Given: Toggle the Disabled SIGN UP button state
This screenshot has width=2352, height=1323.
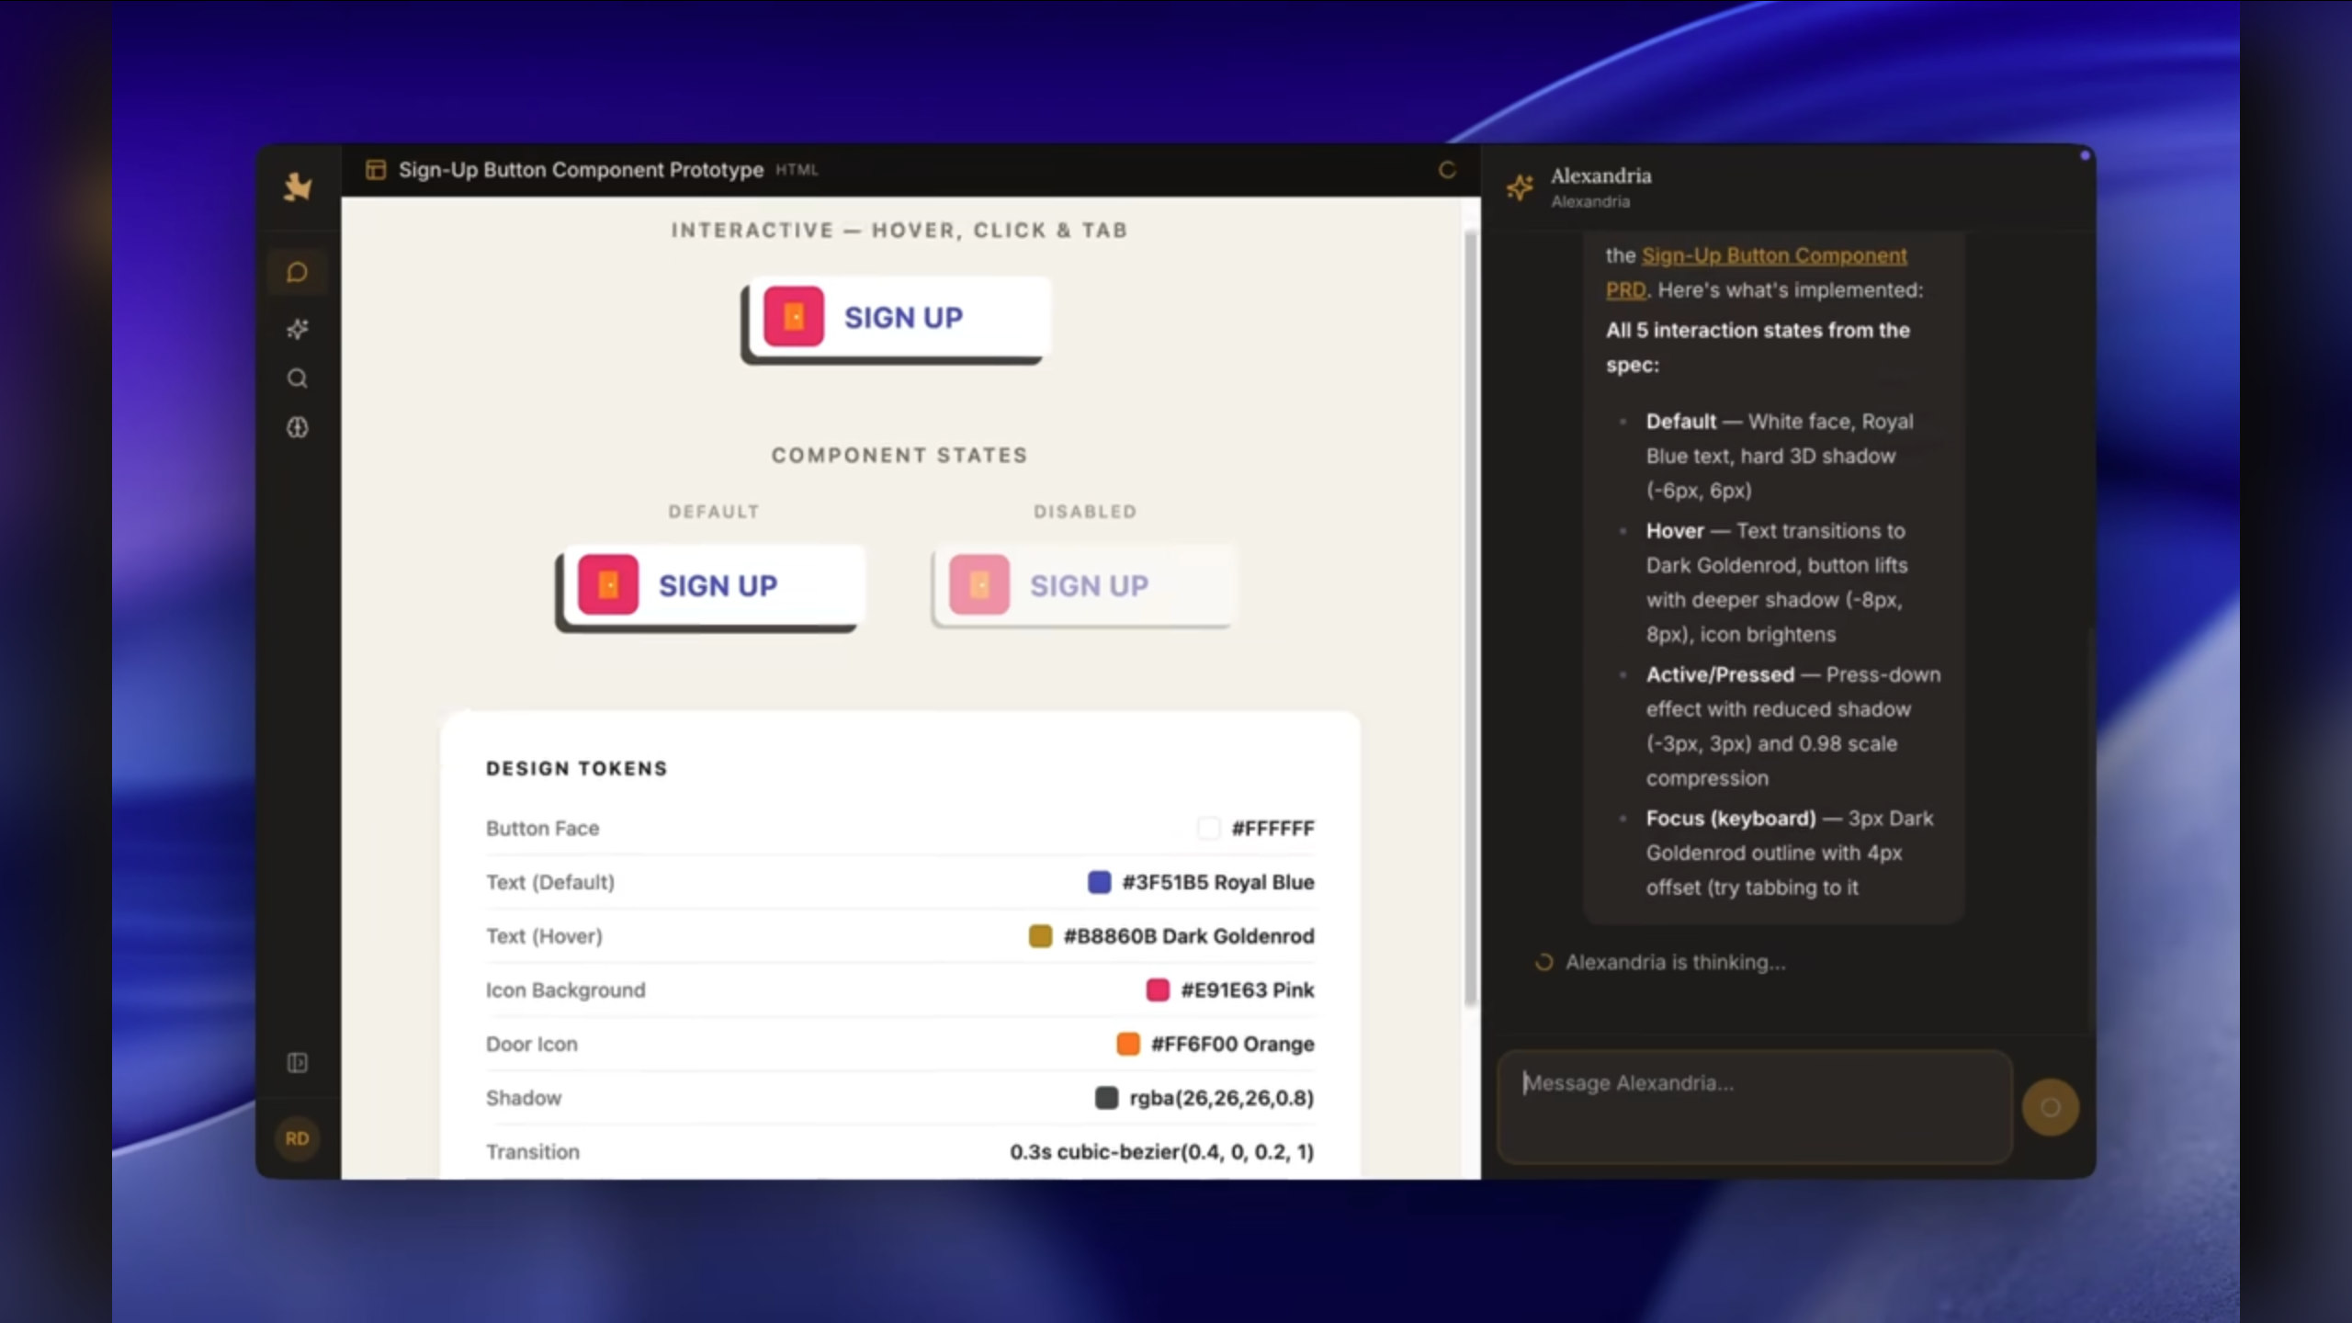Looking at the screenshot, I should (1084, 585).
